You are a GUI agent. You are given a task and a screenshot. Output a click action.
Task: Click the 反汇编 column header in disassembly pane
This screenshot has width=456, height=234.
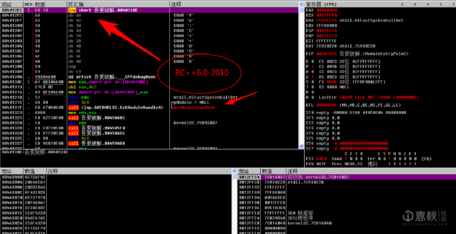(118, 4)
